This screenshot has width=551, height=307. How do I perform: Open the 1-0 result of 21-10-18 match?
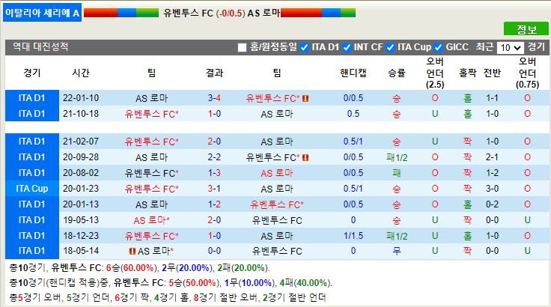[x=214, y=114]
